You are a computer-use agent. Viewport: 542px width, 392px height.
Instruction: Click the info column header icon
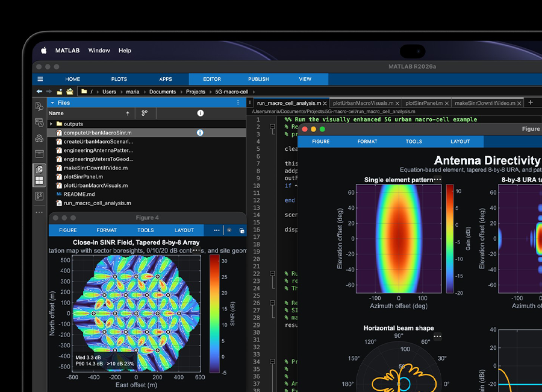(201, 113)
